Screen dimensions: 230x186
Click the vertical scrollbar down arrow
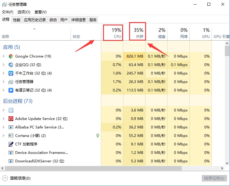227,163
